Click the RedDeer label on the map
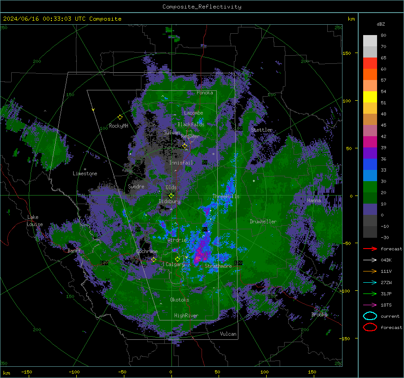 pos(190,136)
